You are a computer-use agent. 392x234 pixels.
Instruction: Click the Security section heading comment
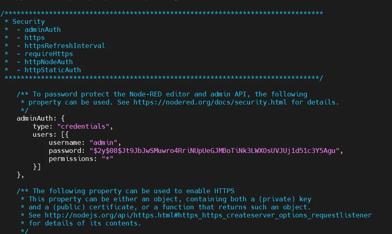coord(28,21)
